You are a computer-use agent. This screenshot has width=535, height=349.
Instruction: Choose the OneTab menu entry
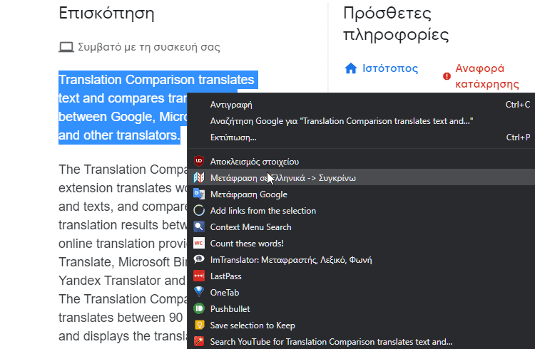pyautogui.click(x=361, y=292)
